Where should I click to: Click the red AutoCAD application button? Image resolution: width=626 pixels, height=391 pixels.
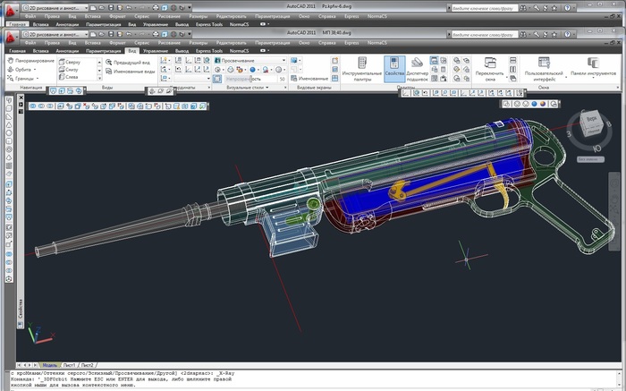pos(9,38)
